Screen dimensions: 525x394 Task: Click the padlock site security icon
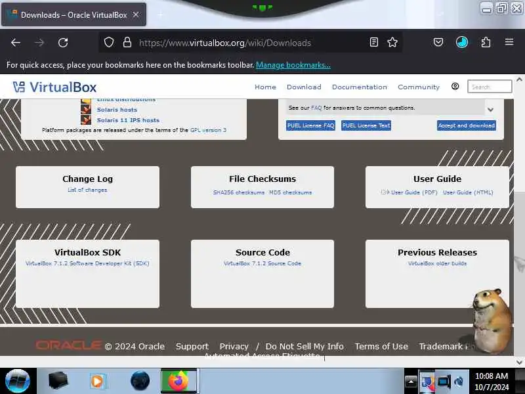coord(127,43)
